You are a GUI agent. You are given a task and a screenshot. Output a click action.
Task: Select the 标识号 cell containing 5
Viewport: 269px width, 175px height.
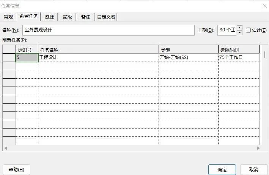(x=27, y=57)
